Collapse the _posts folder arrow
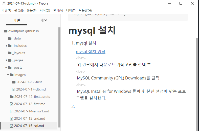Viewport: 199px width, 131px height. (x=6, y=68)
